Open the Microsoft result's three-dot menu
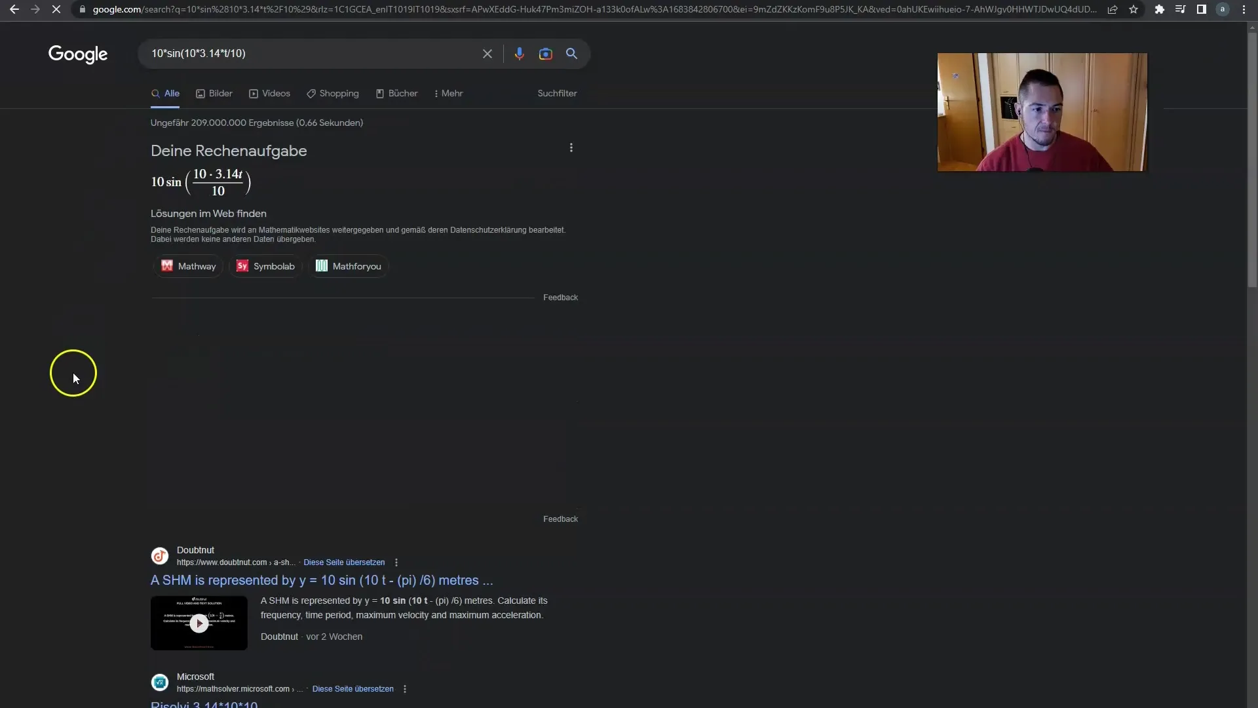 point(405,689)
